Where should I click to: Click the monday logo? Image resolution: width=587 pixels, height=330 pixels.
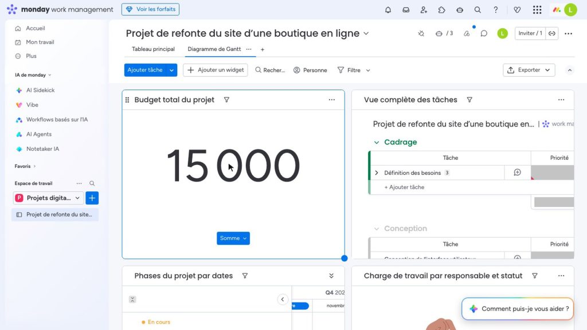coord(12,9)
